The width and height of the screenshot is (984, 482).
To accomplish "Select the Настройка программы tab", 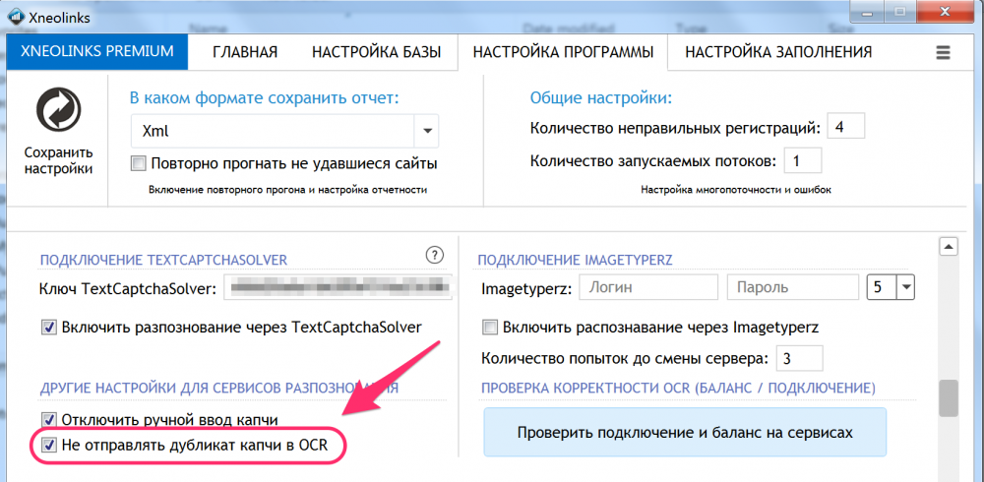I will tap(563, 52).
